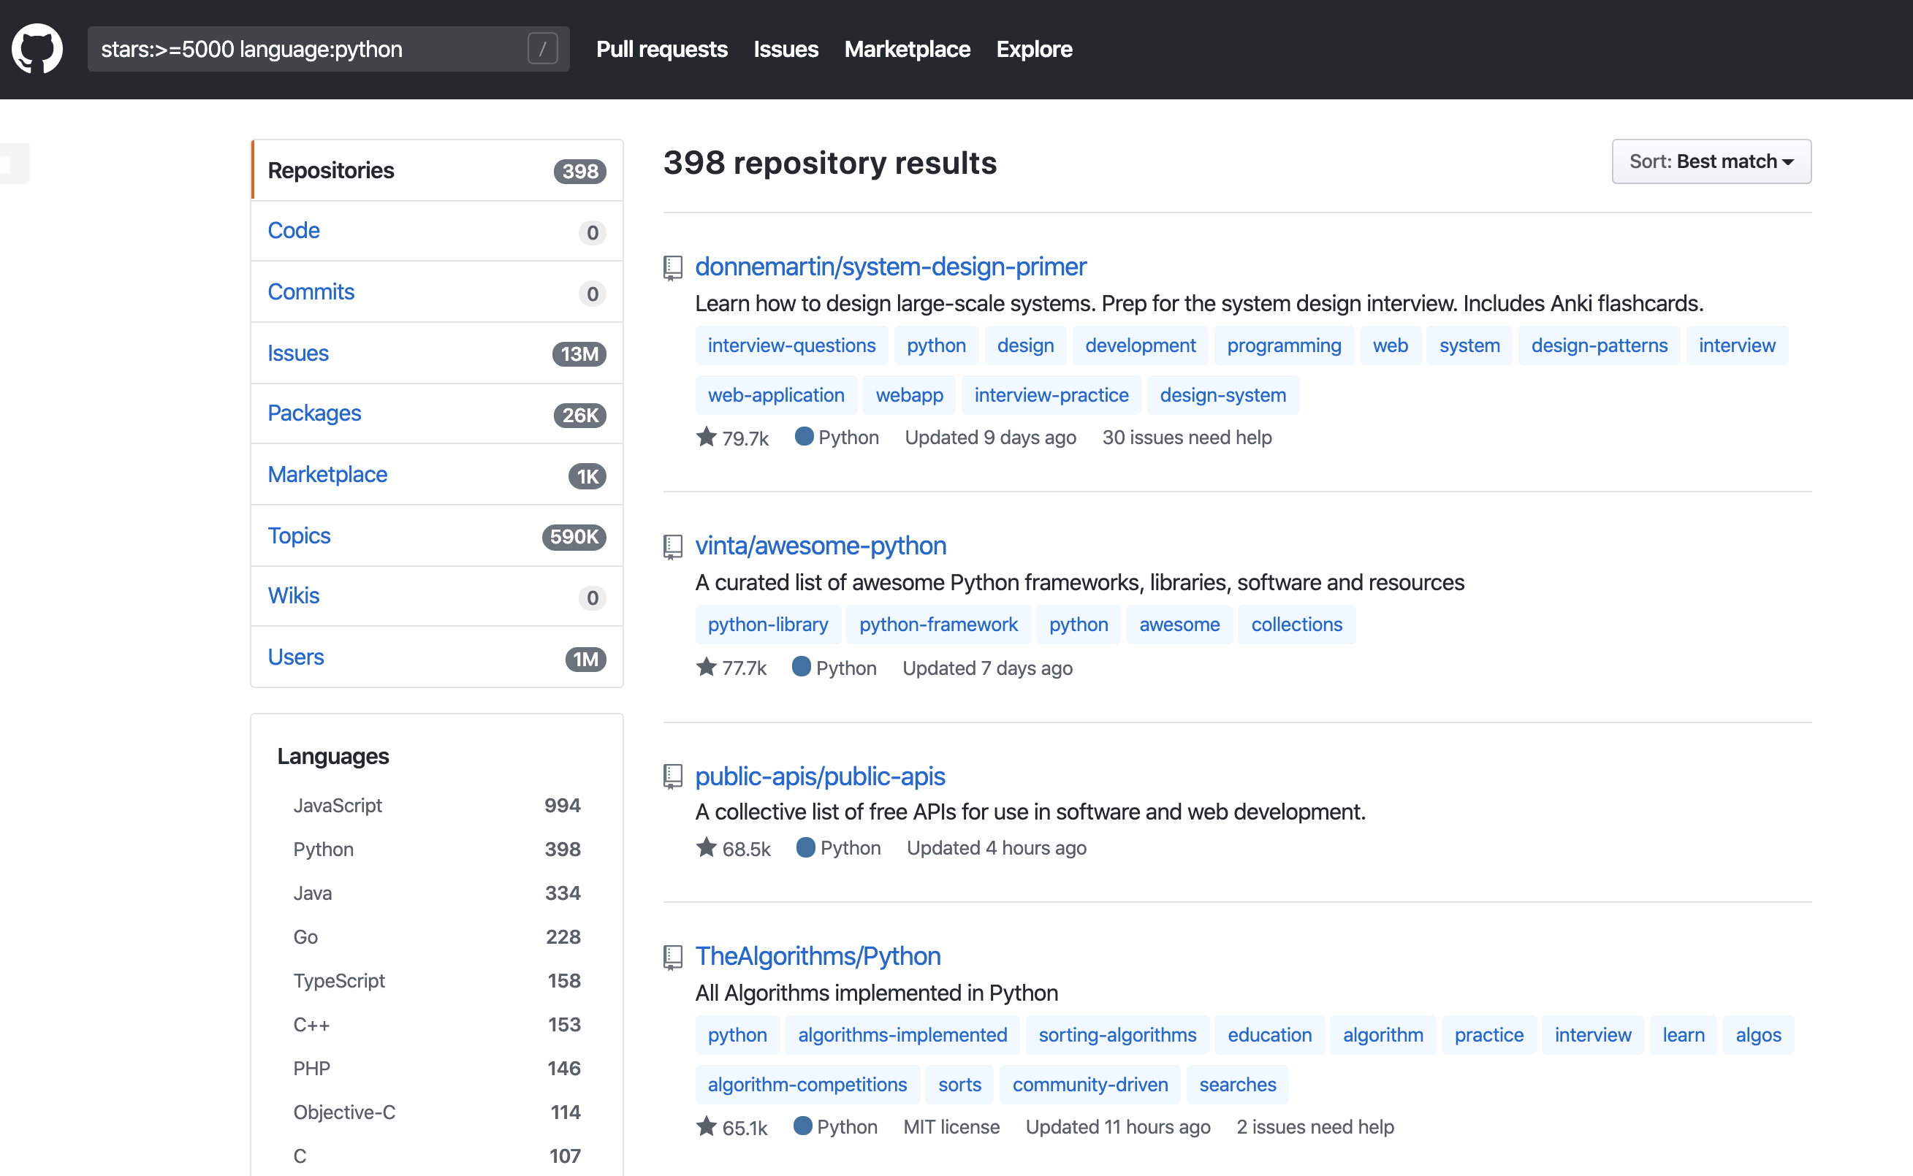Select the Topics category in sidebar
Viewport: 1913px width, 1176px height.
click(300, 536)
